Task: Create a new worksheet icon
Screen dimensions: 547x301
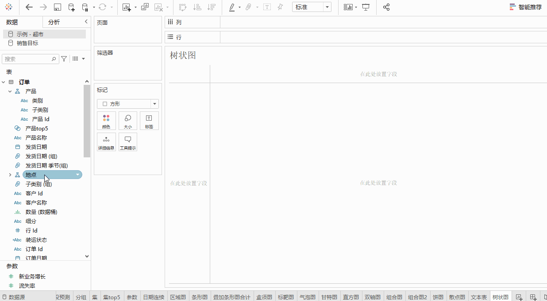Action: tap(127, 7)
